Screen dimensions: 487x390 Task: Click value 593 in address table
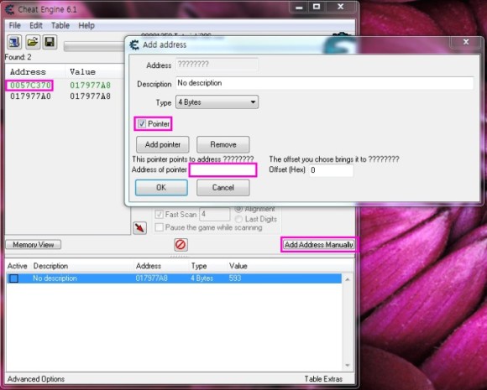[235, 278]
